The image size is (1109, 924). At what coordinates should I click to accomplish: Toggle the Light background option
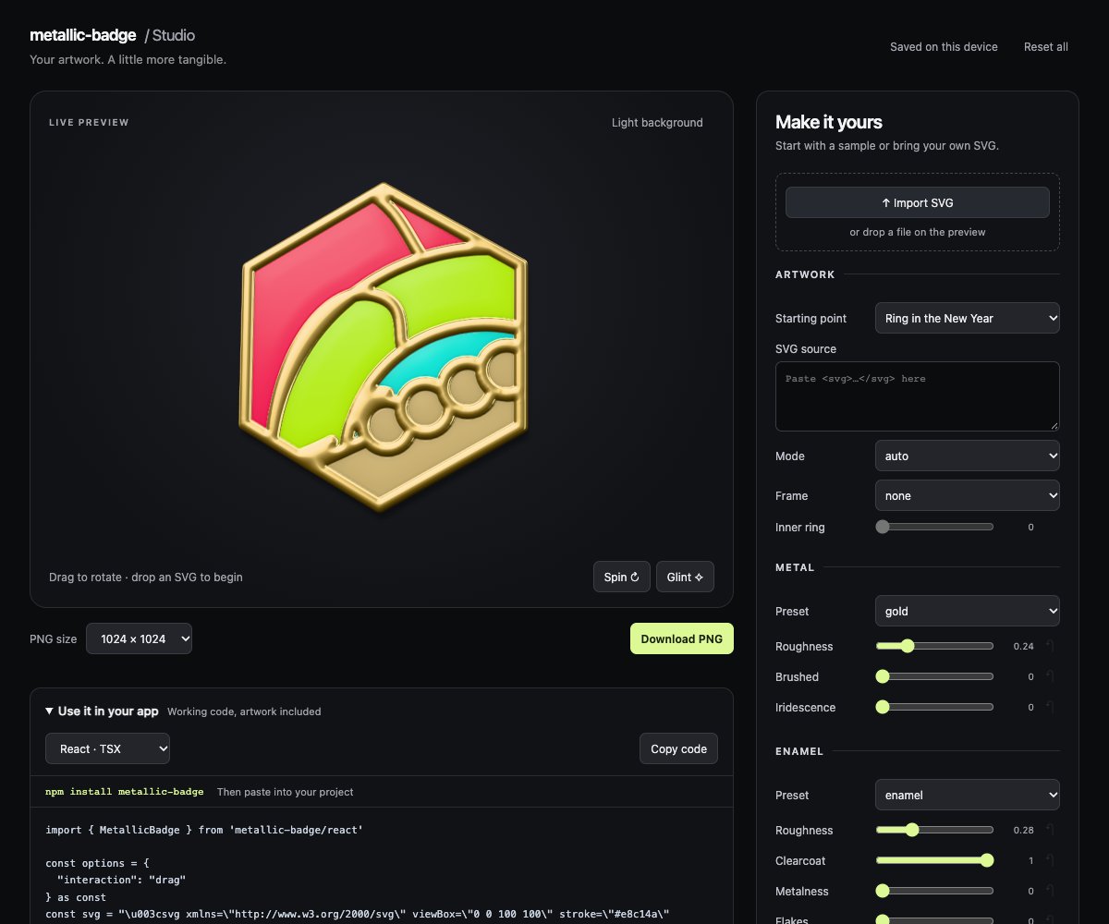click(657, 122)
